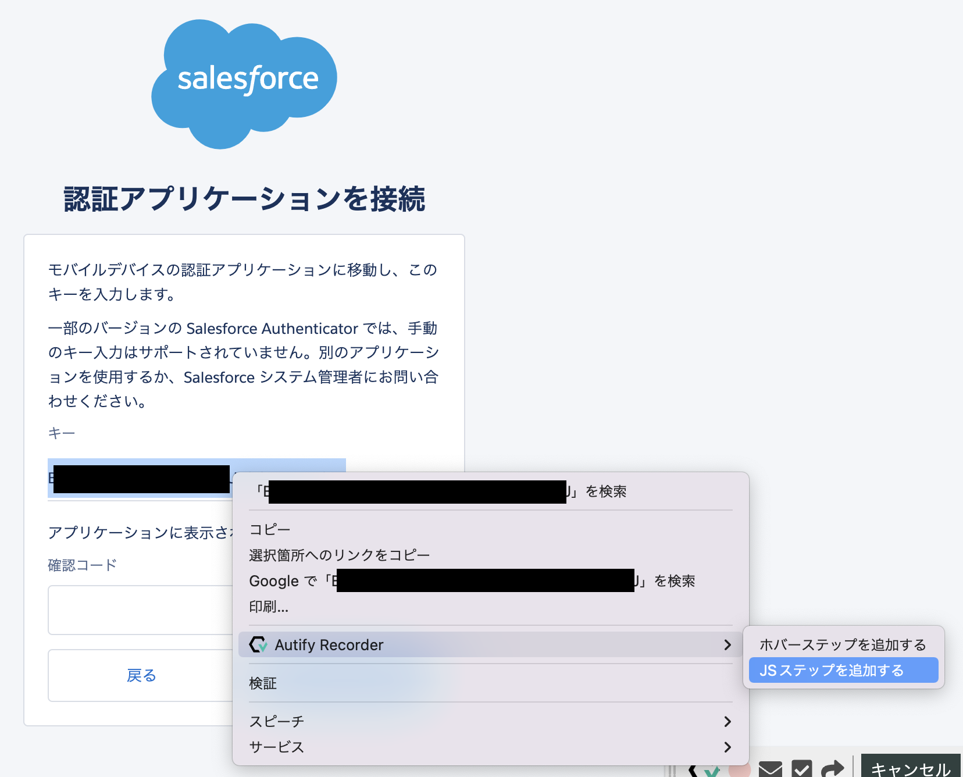963x777 pixels.
Task: Click the 検証 menu item
Action: click(x=263, y=683)
